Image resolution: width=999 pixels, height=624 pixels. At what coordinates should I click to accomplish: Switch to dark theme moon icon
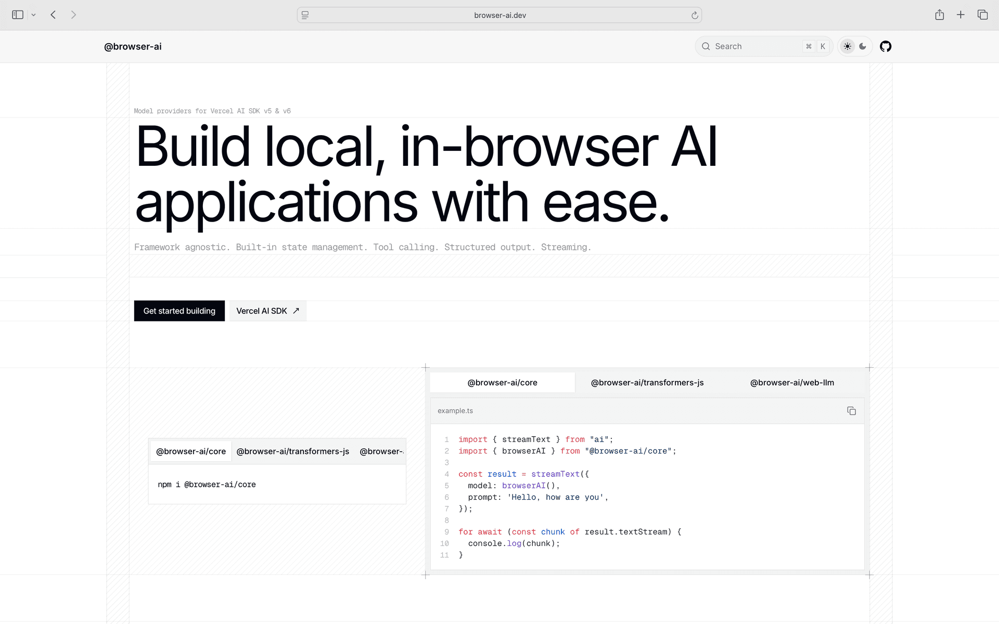pyautogui.click(x=863, y=46)
